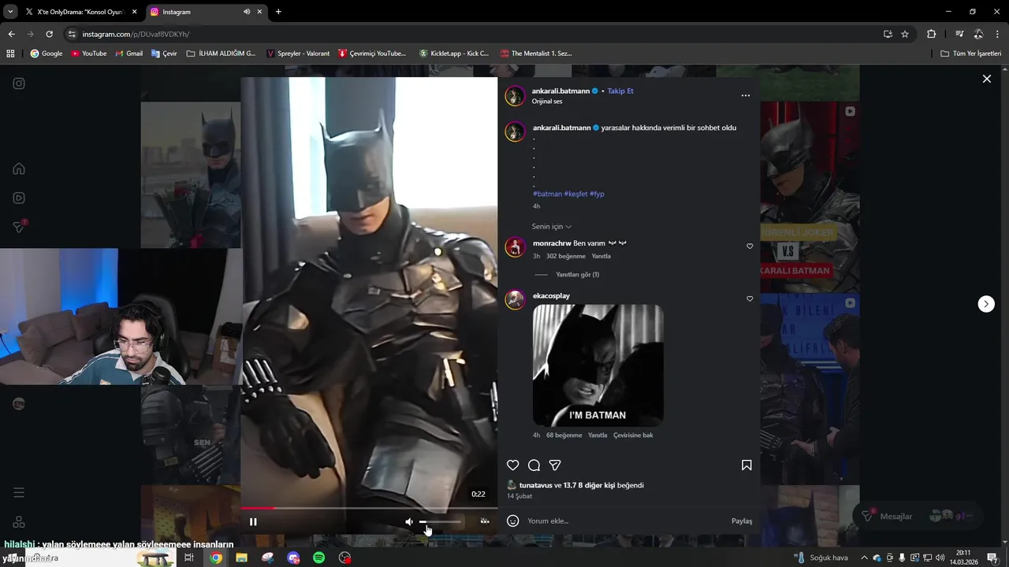Open ekacosplay's profile picture
The height and width of the screenshot is (567, 1009).
click(x=516, y=299)
